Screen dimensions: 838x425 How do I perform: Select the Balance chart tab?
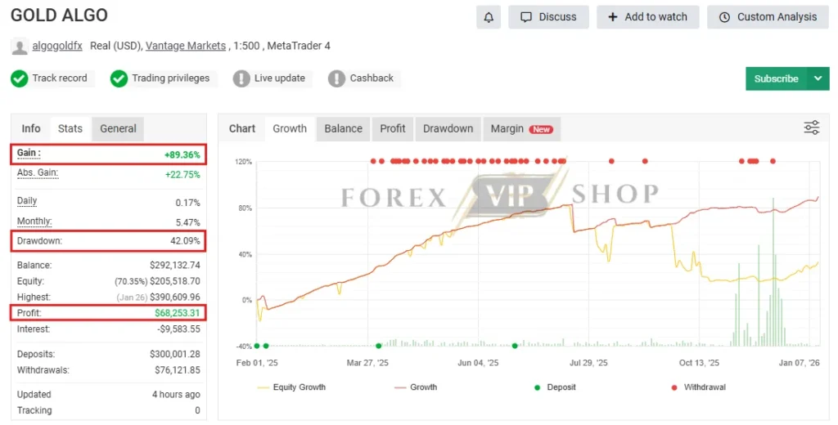[x=343, y=128]
